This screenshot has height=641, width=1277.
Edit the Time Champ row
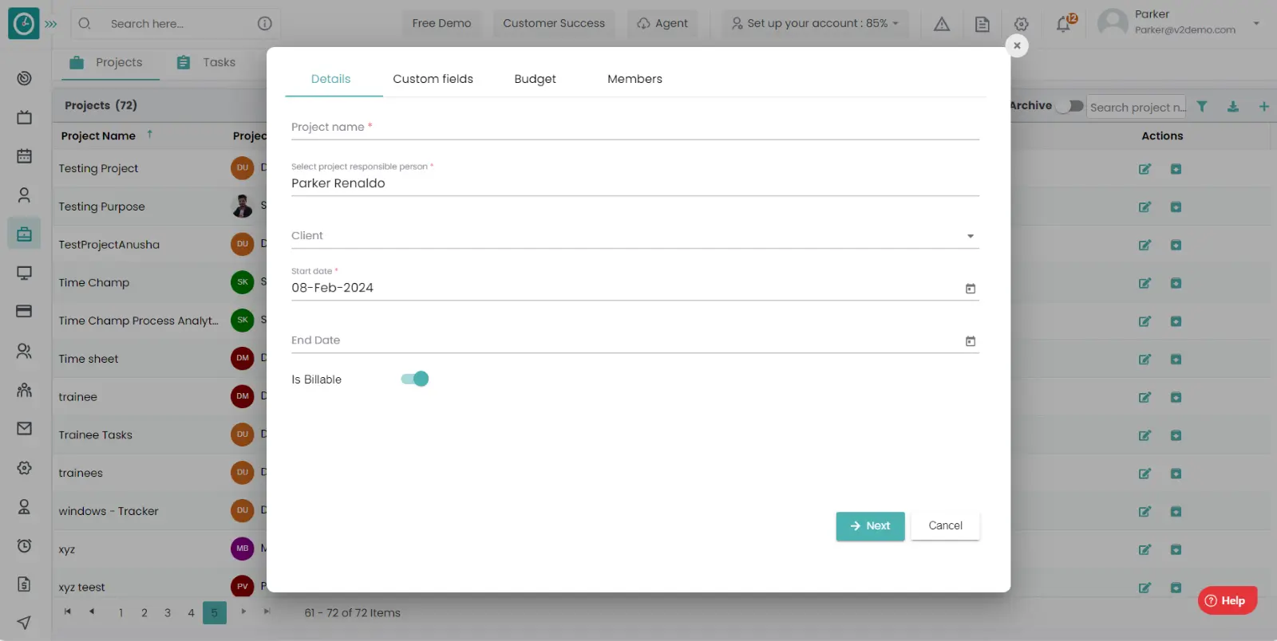(x=1145, y=283)
